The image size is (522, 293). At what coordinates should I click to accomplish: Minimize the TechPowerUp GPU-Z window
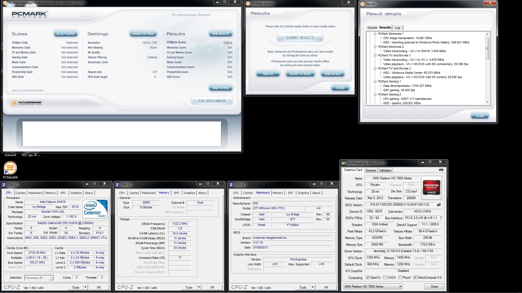(422, 162)
